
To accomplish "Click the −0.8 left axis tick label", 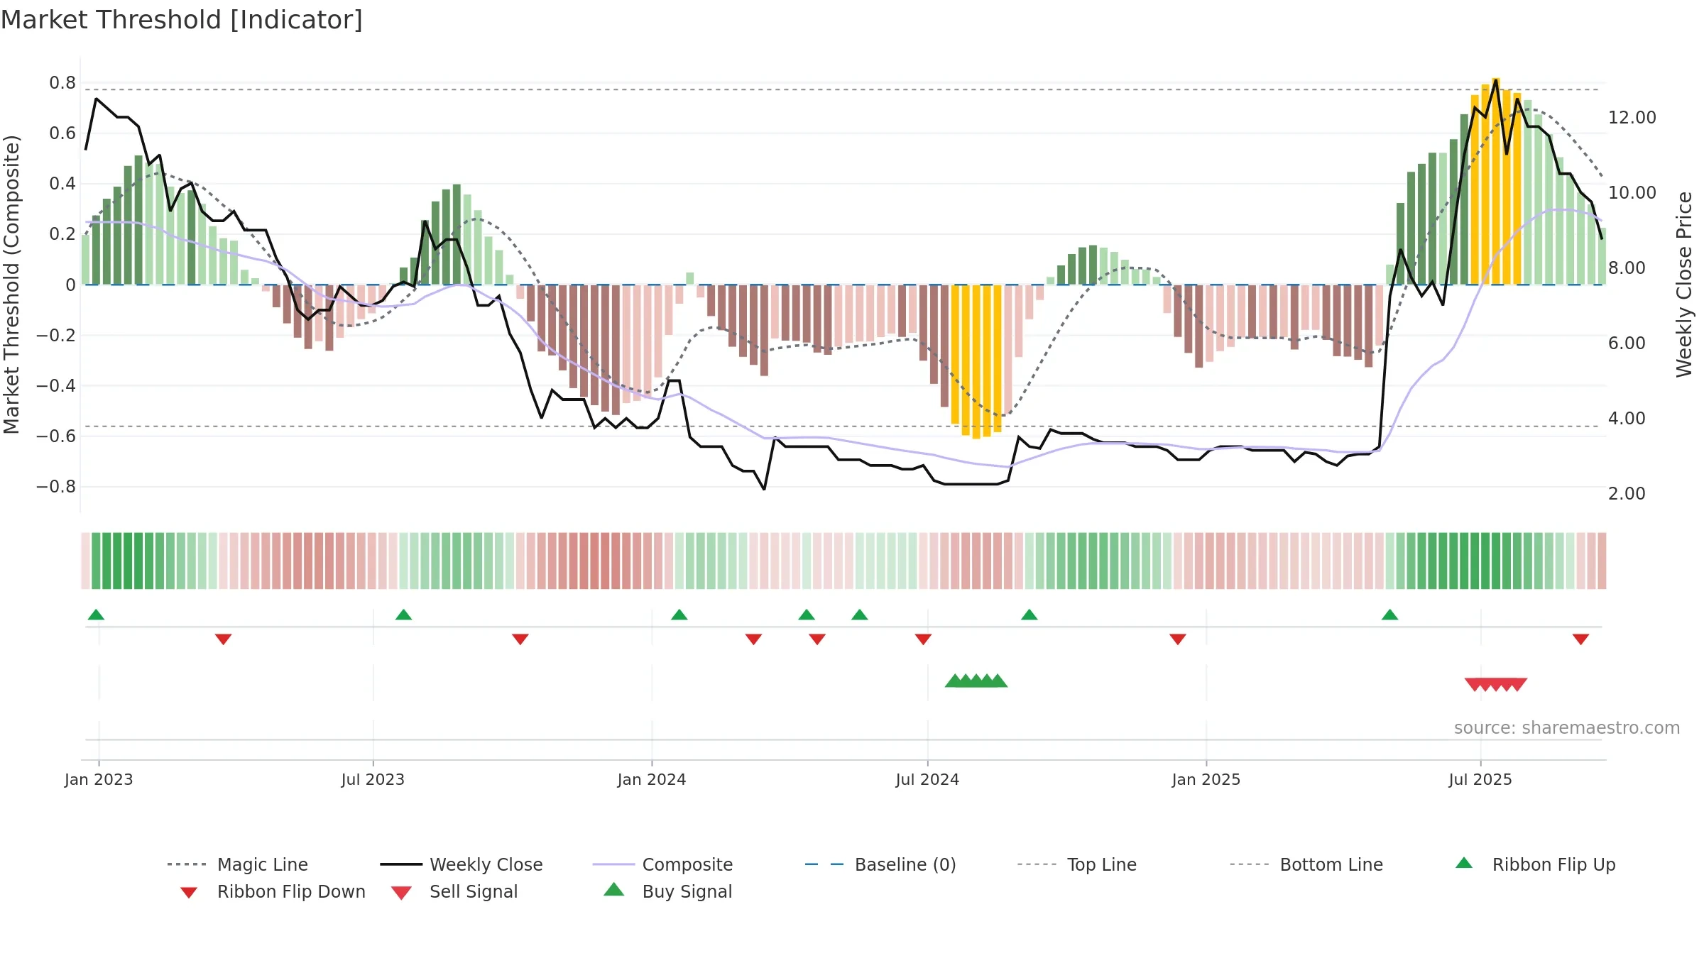I will pyautogui.click(x=56, y=487).
